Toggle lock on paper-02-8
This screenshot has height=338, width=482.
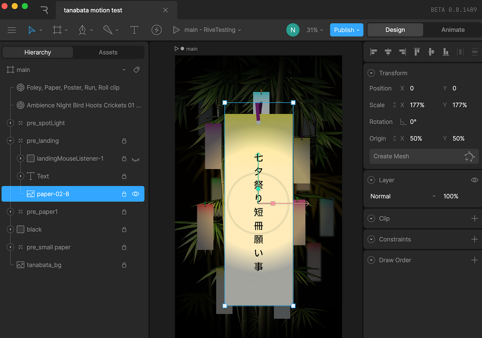(124, 194)
